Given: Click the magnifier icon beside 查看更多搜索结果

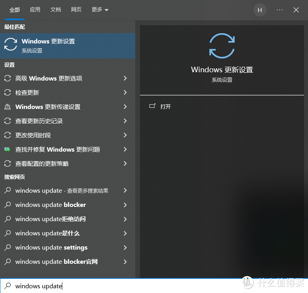Looking at the screenshot, I should click(7, 190).
